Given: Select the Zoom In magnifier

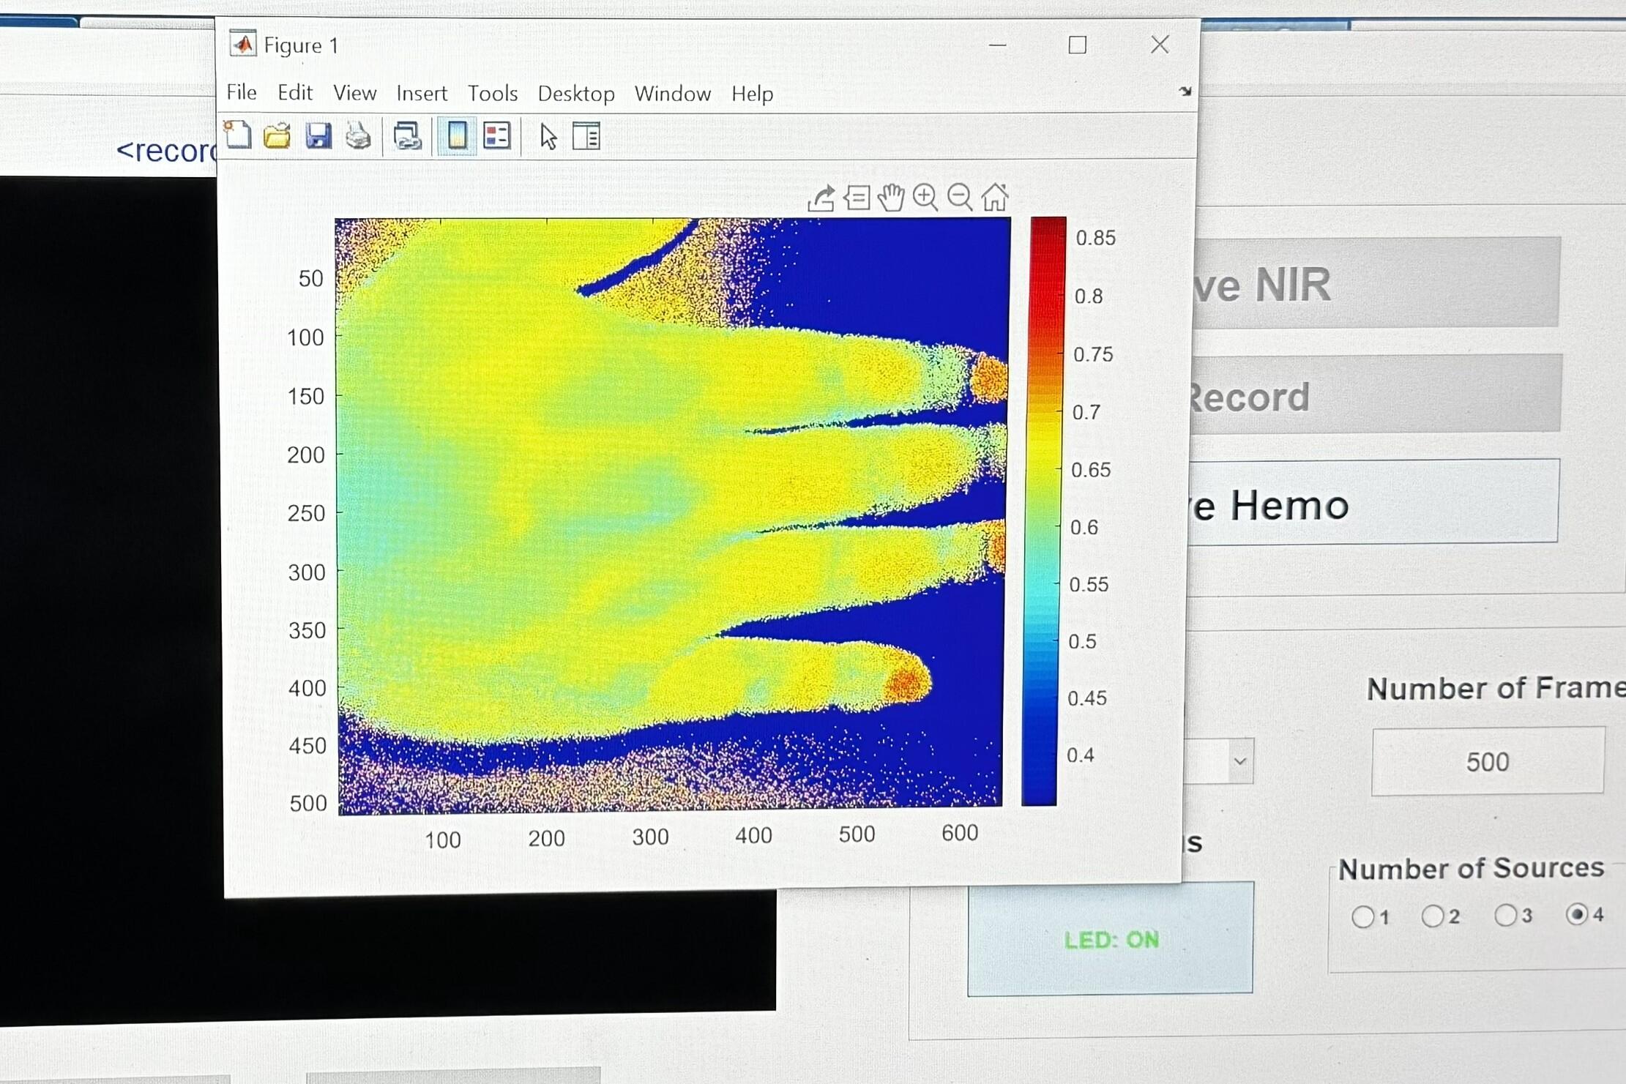Looking at the screenshot, I should (926, 198).
